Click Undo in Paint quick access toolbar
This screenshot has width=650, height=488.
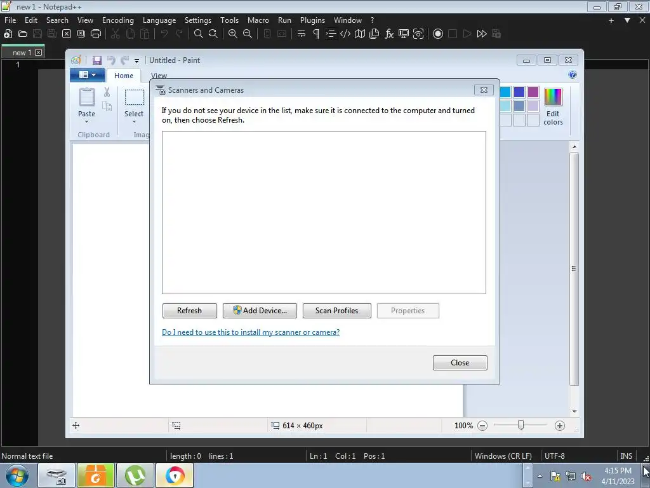111,60
